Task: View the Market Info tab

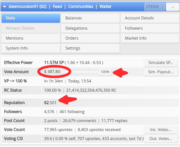Action: coord(150,38)
